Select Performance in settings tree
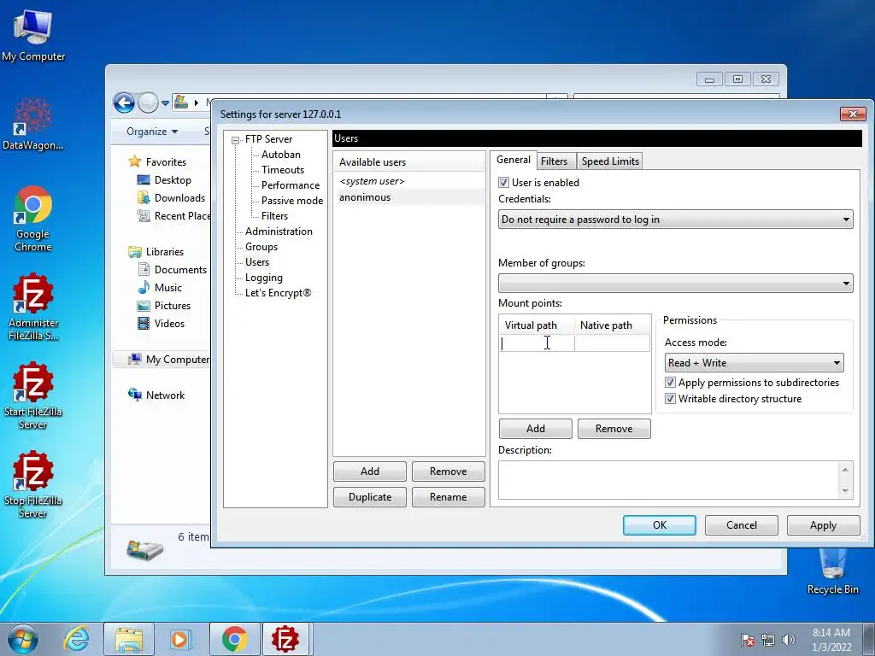 pyautogui.click(x=291, y=185)
